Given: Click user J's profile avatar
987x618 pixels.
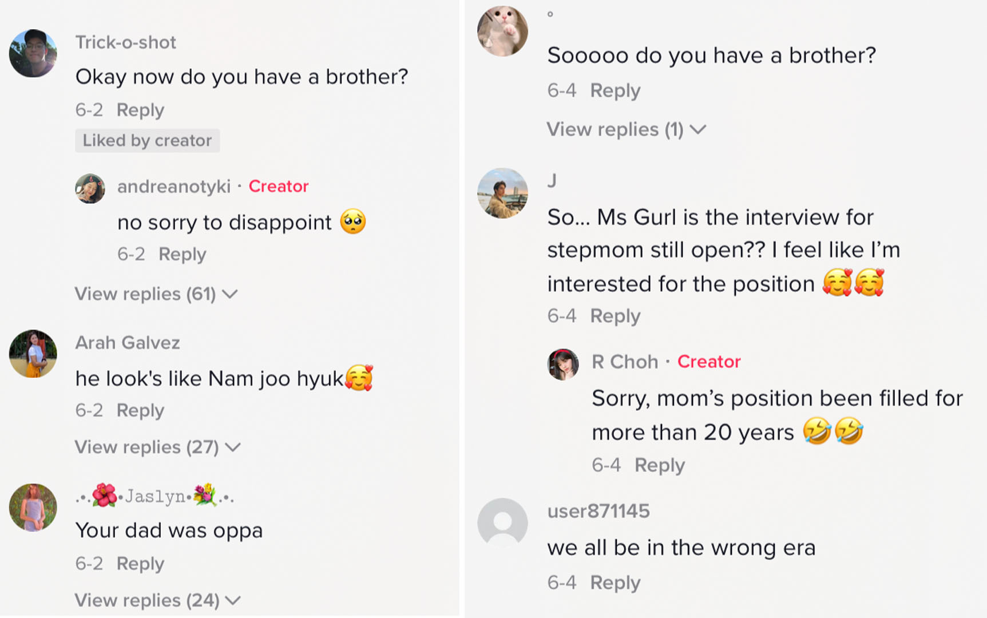Looking at the screenshot, I should [x=502, y=193].
